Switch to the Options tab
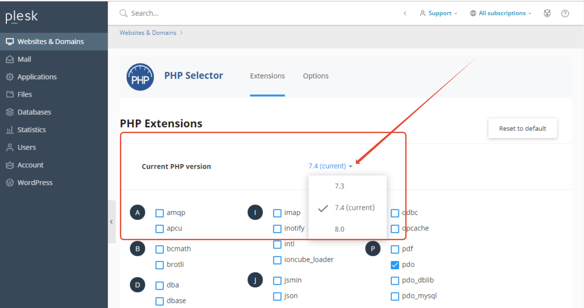The image size is (584, 308). pyautogui.click(x=316, y=76)
